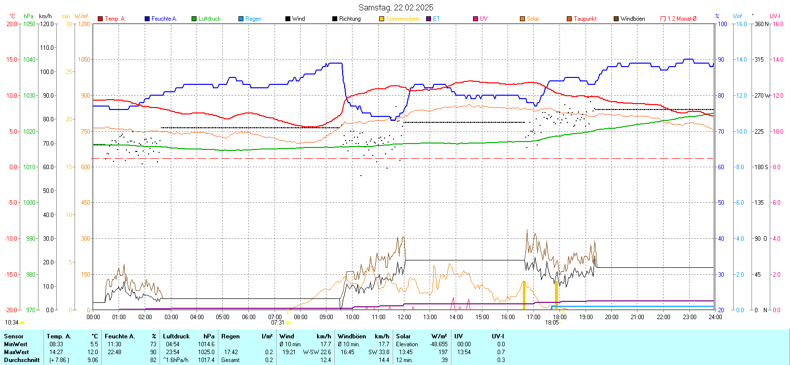Viewport: 790px width, 365px height.
Task: Click the 18:05 sunset time label
Action: [552, 323]
